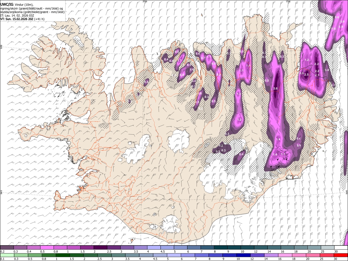Click the '1.6' precipitation value on the map
The width and height of the screenshot is (348, 261).
click(x=248, y=66)
